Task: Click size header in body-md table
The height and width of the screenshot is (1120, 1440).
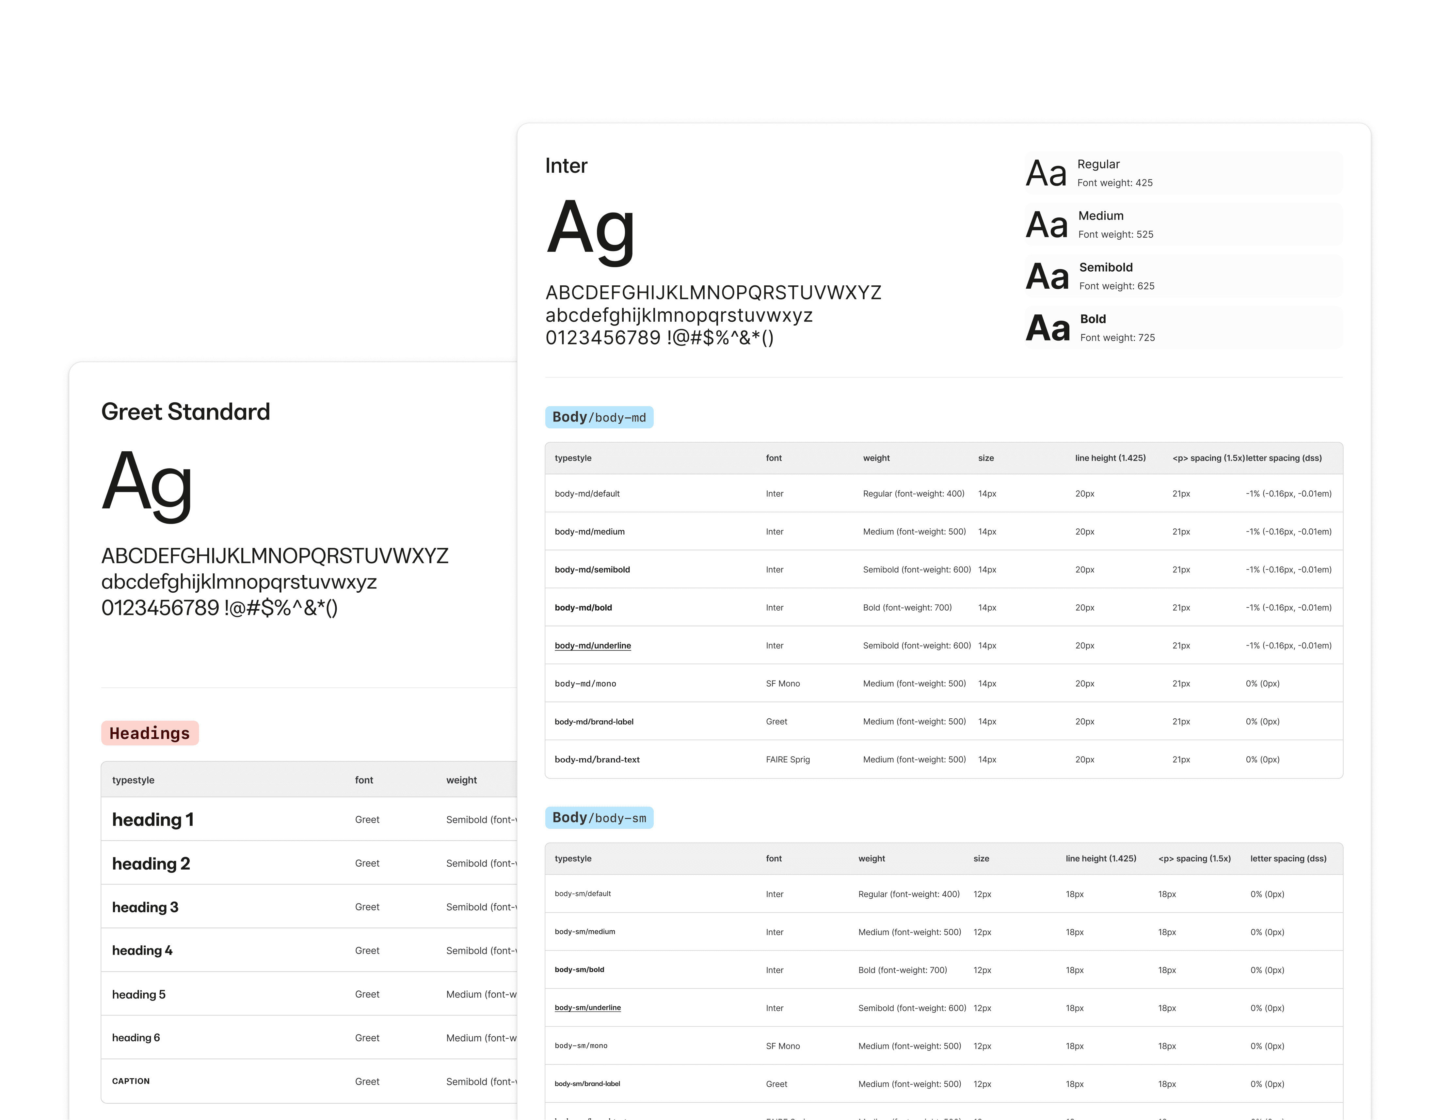Action: point(986,458)
